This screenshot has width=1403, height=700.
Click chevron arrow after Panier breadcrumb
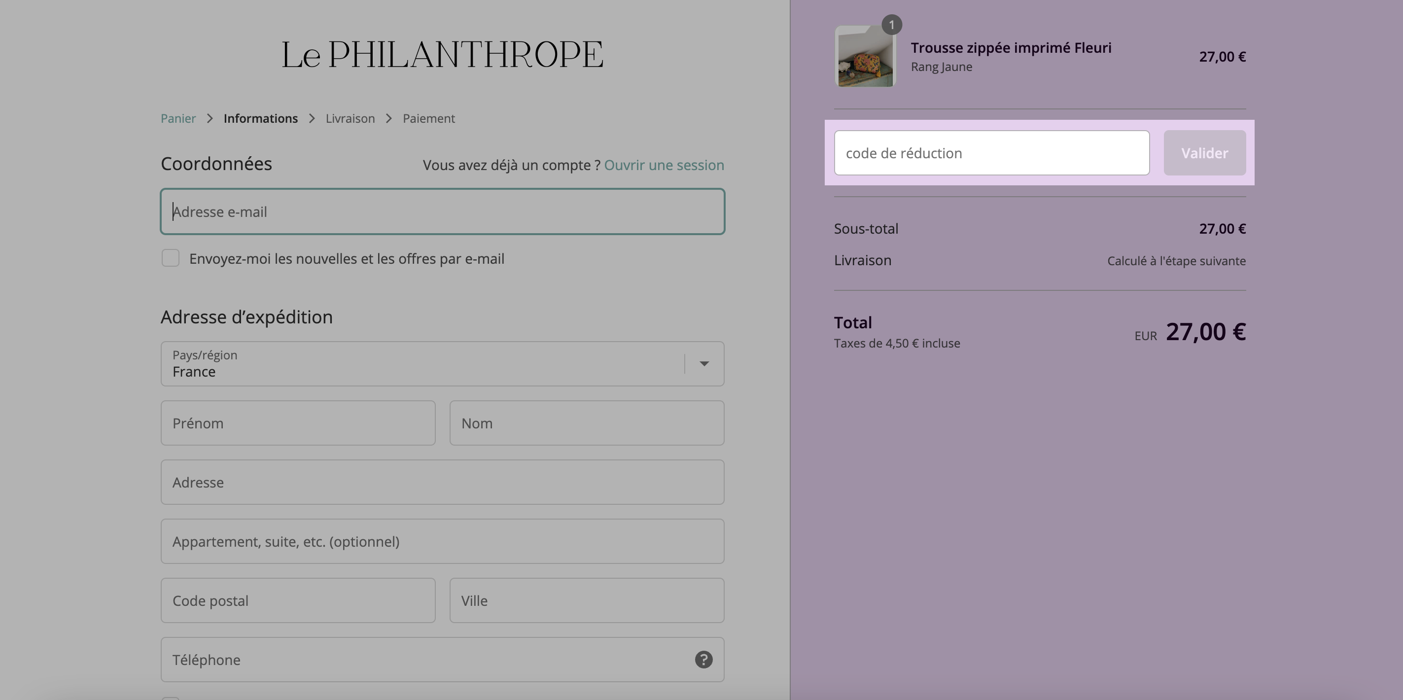[210, 119]
